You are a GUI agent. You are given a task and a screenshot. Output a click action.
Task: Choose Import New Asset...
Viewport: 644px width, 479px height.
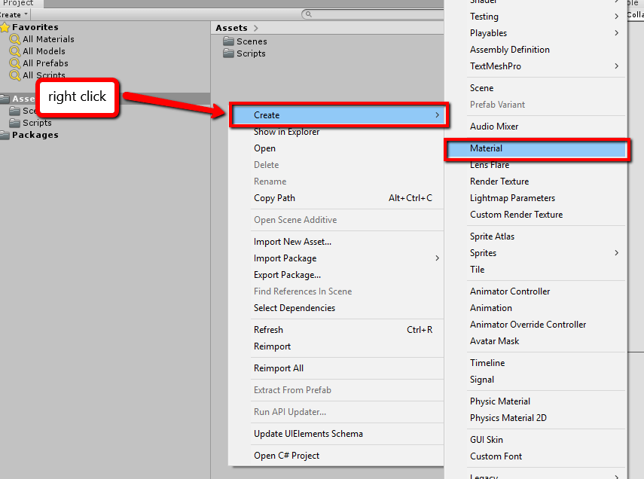click(292, 242)
